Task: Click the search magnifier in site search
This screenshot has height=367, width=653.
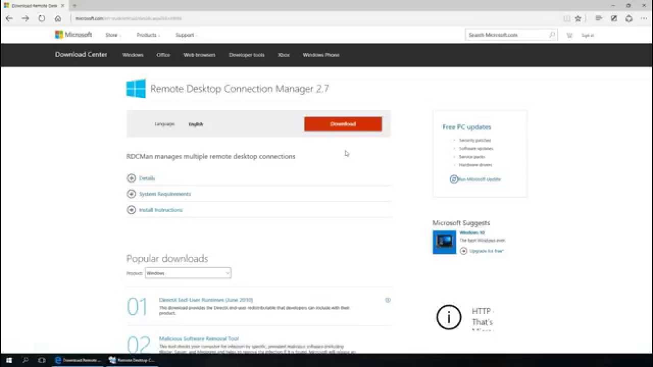Action: (x=551, y=35)
